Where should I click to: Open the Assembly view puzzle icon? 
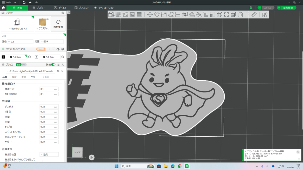(x=265, y=14)
